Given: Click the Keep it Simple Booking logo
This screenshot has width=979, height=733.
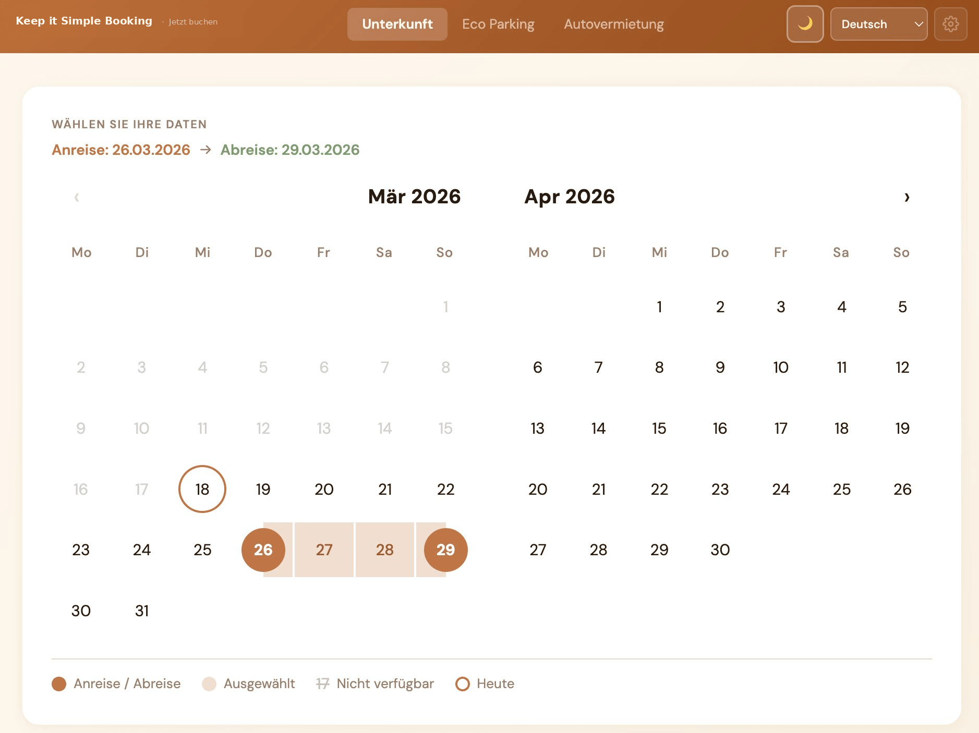Looking at the screenshot, I should (x=84, y=20).
